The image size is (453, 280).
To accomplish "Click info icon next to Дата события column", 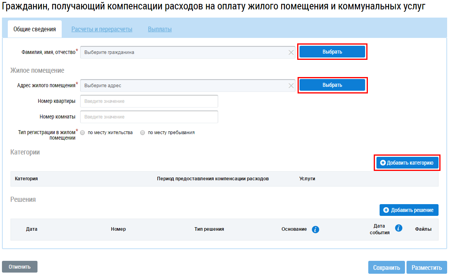I will click(399, 228).
